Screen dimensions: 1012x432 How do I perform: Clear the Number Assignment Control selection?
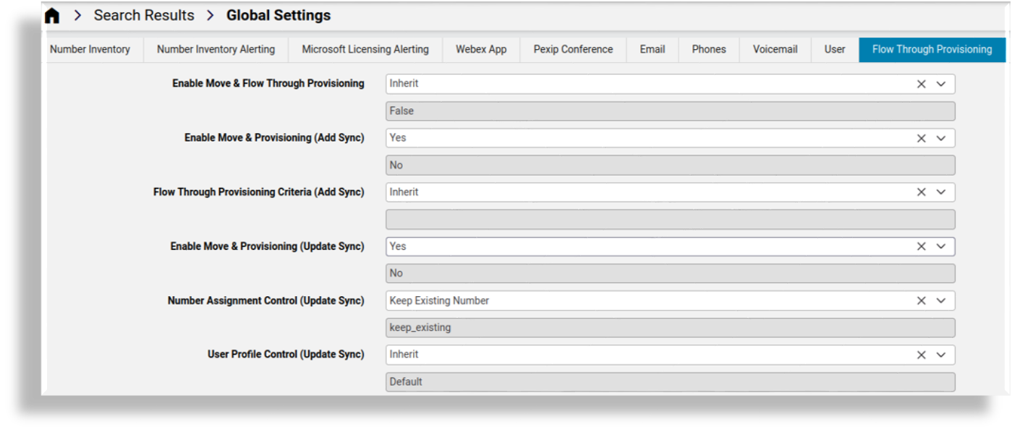[922, 300]
